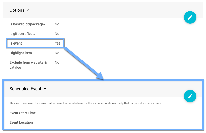The width and height of the screenshot is (206, 133).
Task: Click the No value for Exclude from website
Action: tap(57, 62)
